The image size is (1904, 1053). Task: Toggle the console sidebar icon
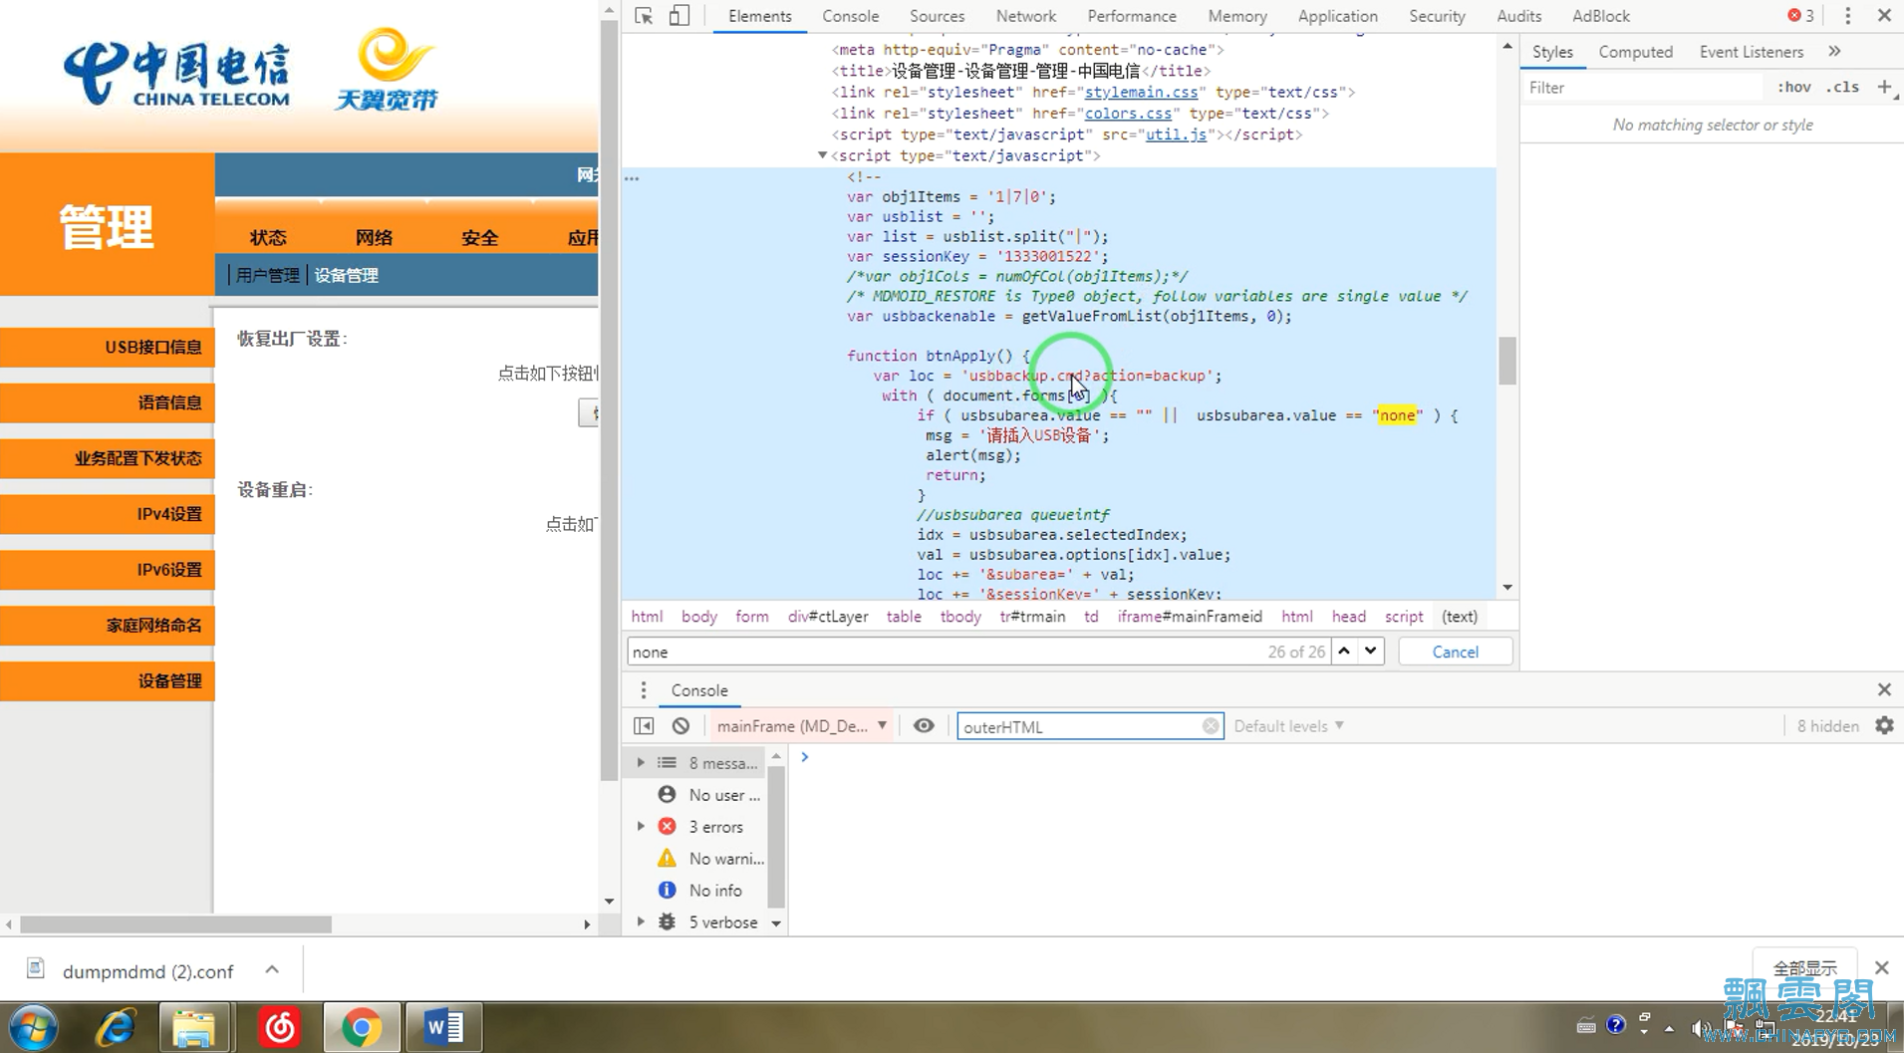(x=644, y=726)
